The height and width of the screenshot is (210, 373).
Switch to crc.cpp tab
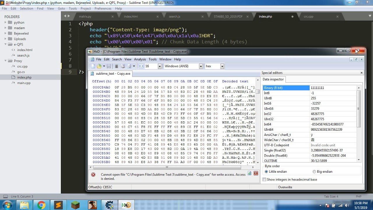[x=309, y=17]
